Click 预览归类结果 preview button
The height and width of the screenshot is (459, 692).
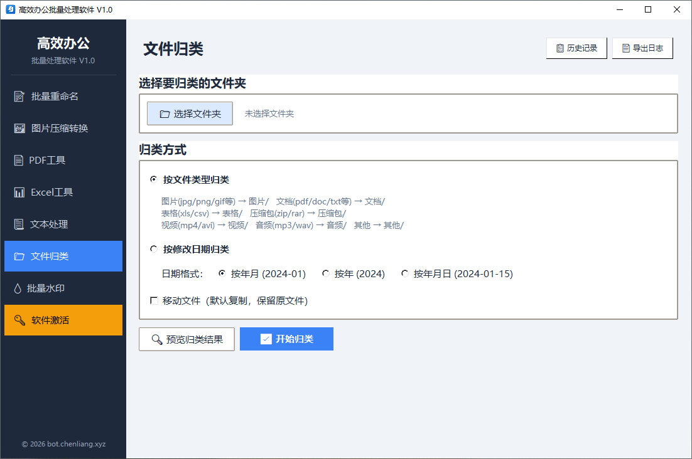coord(187,339)
